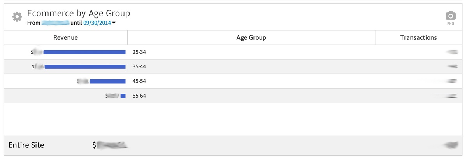Sort by the Revenue column header
The image size is (467, 161).
pyautogui.click(x=65, y=38)
